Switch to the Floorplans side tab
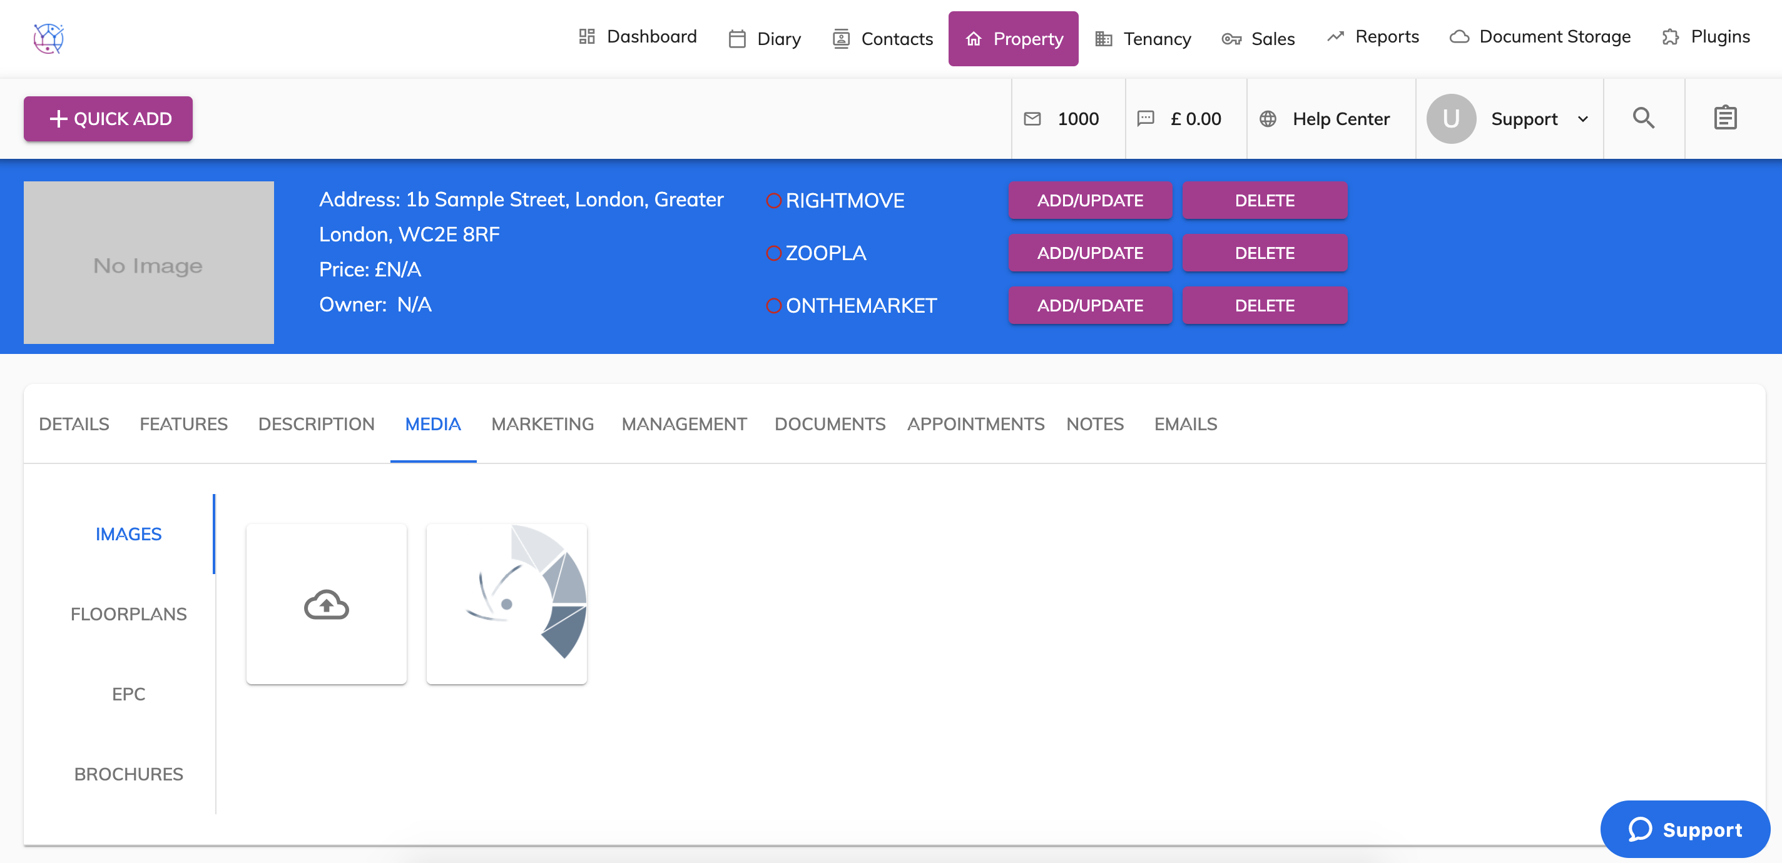Screen dimensions: 1782x863 pos(129,614)
